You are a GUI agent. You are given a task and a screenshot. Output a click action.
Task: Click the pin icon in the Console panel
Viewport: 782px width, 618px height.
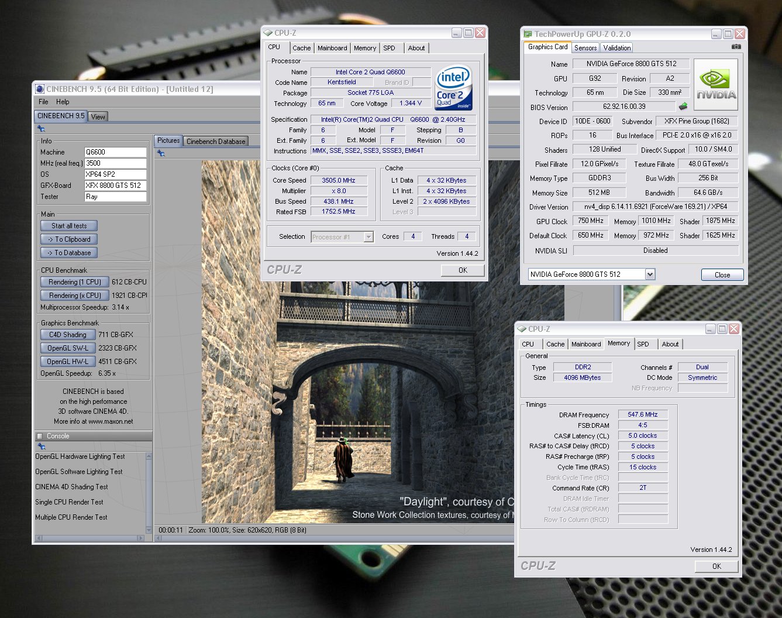tap(41, 447)
